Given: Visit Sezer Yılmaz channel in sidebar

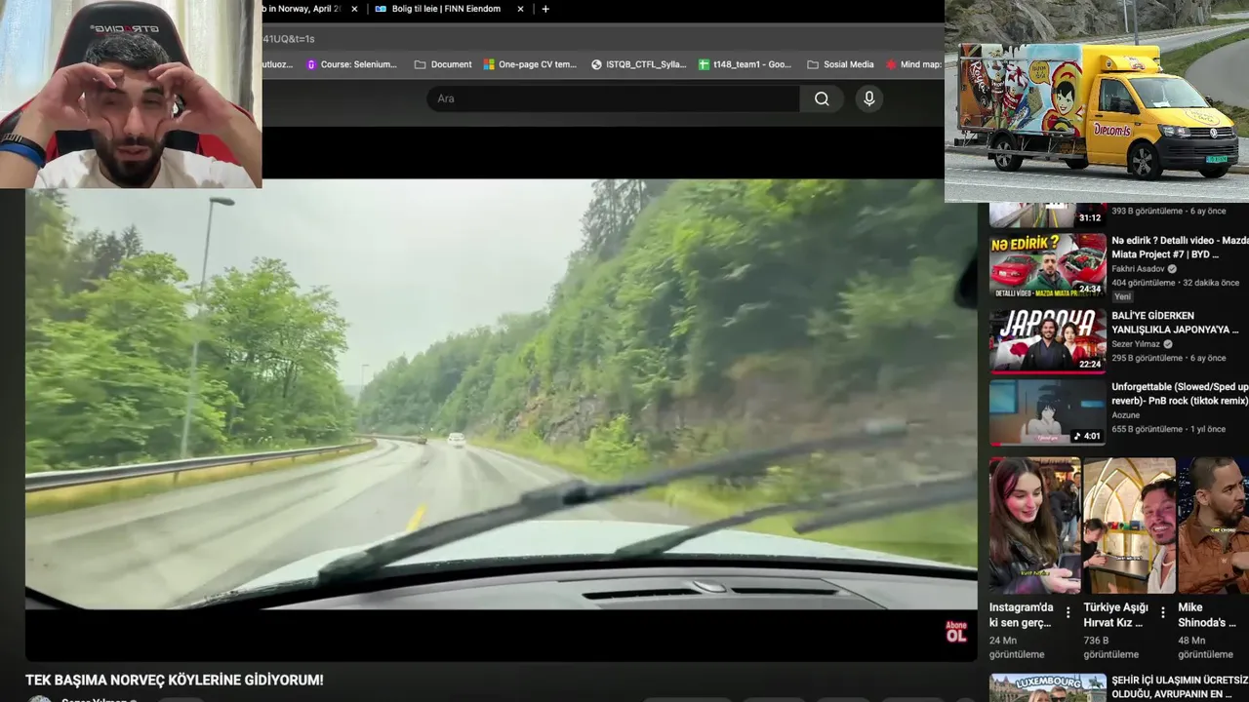Looking at the screenshot, I should (x=1136, y=344).
